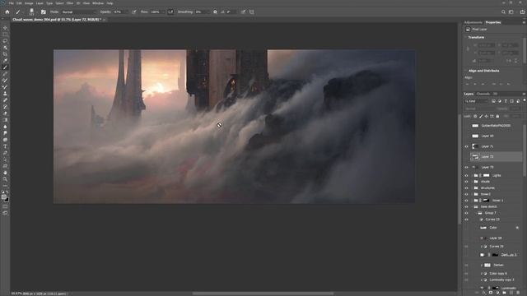Click the Opacity value field in options bar
Image resolution: width=527 pixels, height=296 pixels.
click(x=119, y=12)
